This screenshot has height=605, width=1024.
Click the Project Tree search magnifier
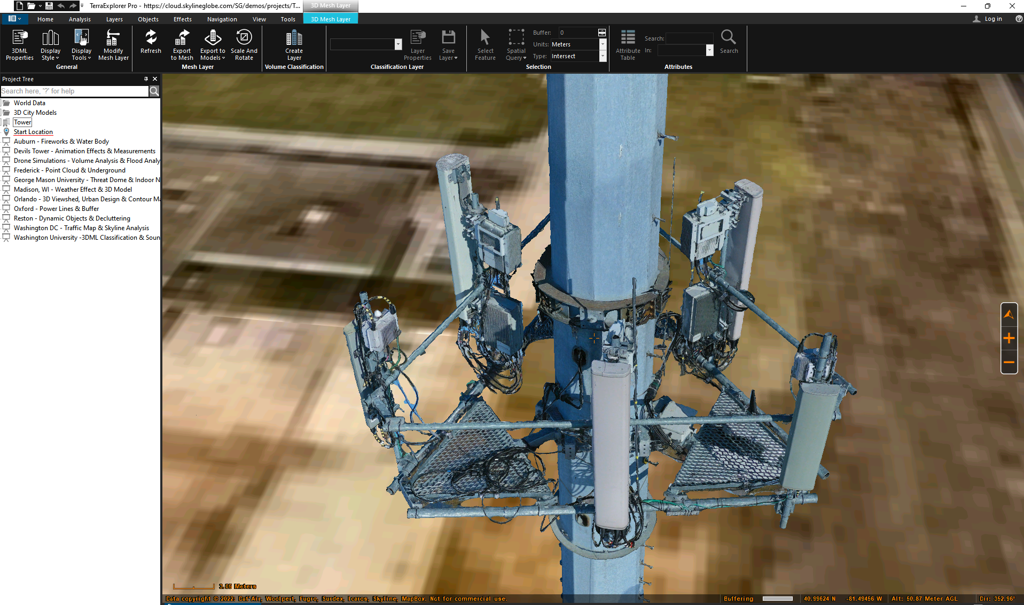coord(154,91)
